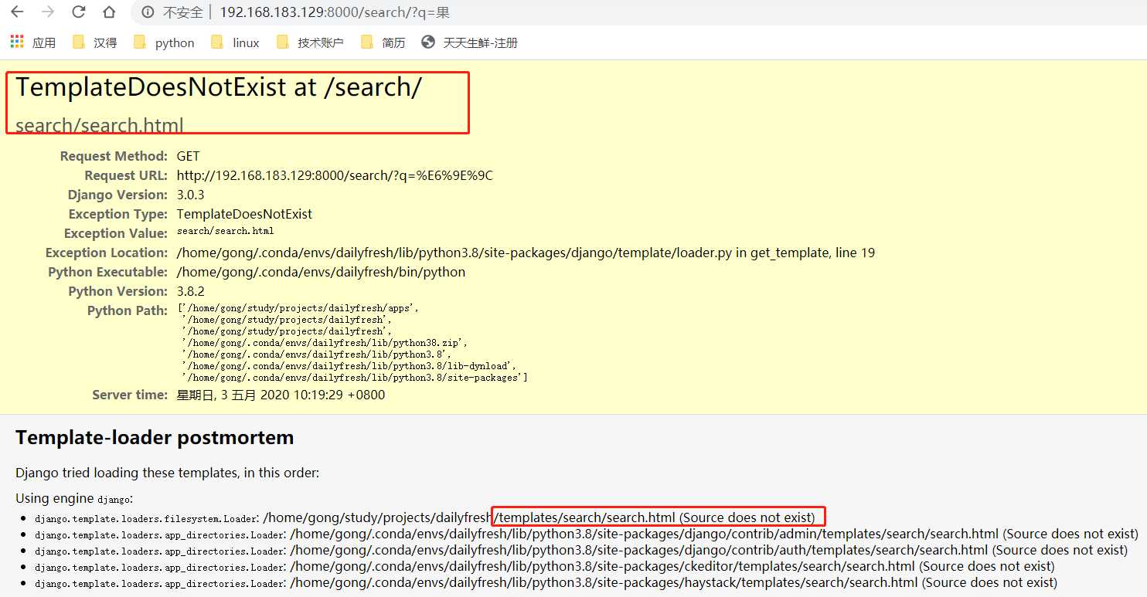The height and width of the screenshot is (597, 1147).
Task: Click the browser forward arrow
Action: click(47, 12)
